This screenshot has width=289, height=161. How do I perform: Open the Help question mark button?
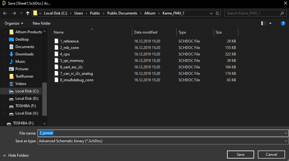coord(283,23)
